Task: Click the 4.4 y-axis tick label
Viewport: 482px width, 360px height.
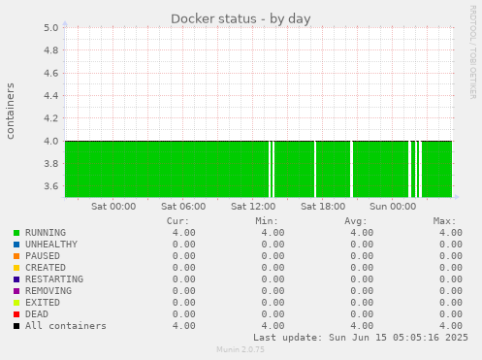Action: tap(51, 96)
